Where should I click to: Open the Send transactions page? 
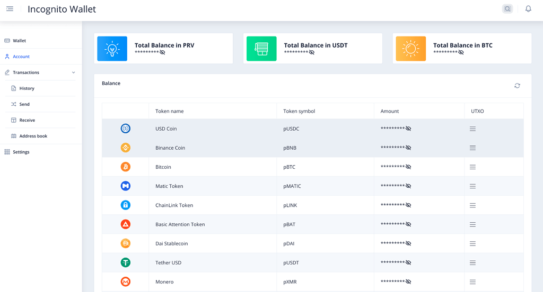click(24, 104)
